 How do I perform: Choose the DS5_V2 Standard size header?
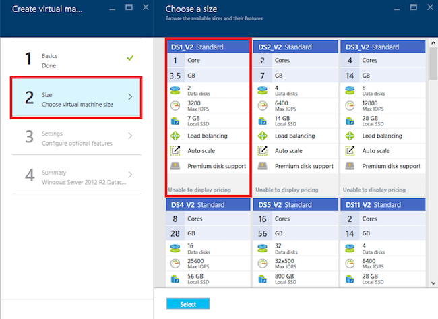point(296,204)
